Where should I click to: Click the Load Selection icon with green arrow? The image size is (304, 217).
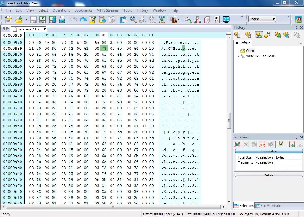292,144
